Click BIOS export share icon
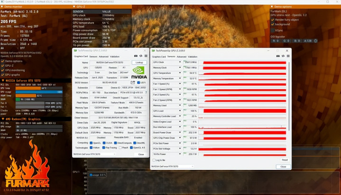The width and height of the screenshot is (341, 195). pos(133,82)
